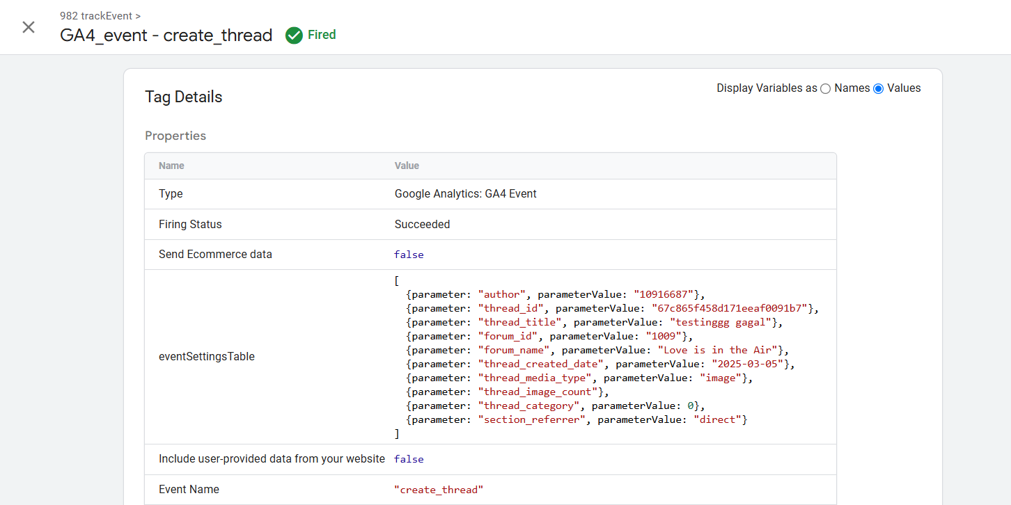Viewport: 1011px width, 505px height.
Task: Click the "create_thread" event name value
Action: pyautogui.click(x=439, y=490)
